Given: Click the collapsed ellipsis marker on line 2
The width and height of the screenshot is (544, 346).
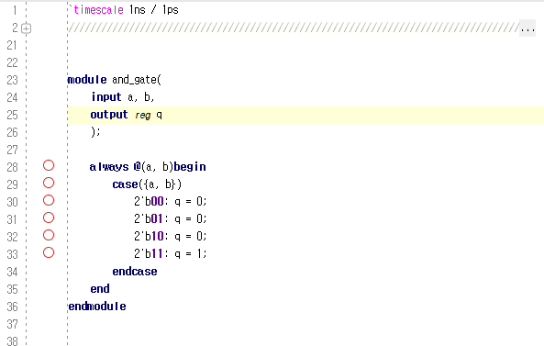Looking at the screenshot, I should (527, 28).
